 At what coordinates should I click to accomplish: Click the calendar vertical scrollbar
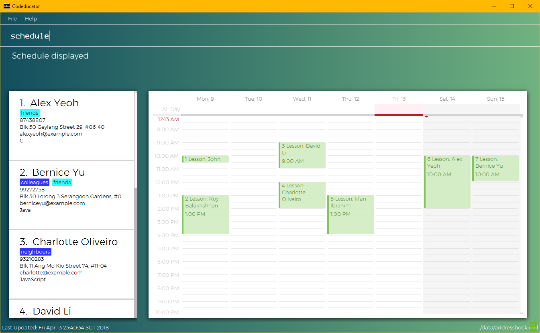pos(522,215)
